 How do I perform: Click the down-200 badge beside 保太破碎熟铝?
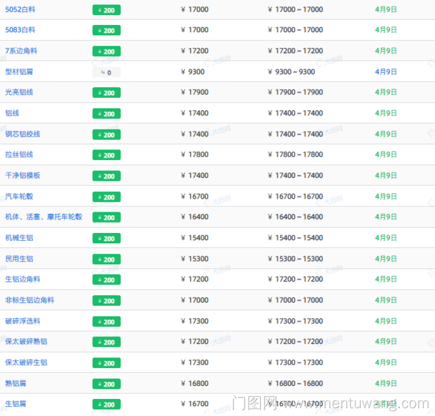(x=106, y=342)
